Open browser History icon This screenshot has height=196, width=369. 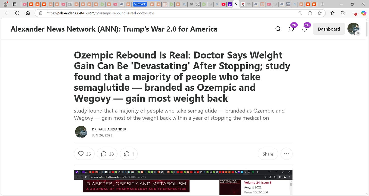point(343,13)
